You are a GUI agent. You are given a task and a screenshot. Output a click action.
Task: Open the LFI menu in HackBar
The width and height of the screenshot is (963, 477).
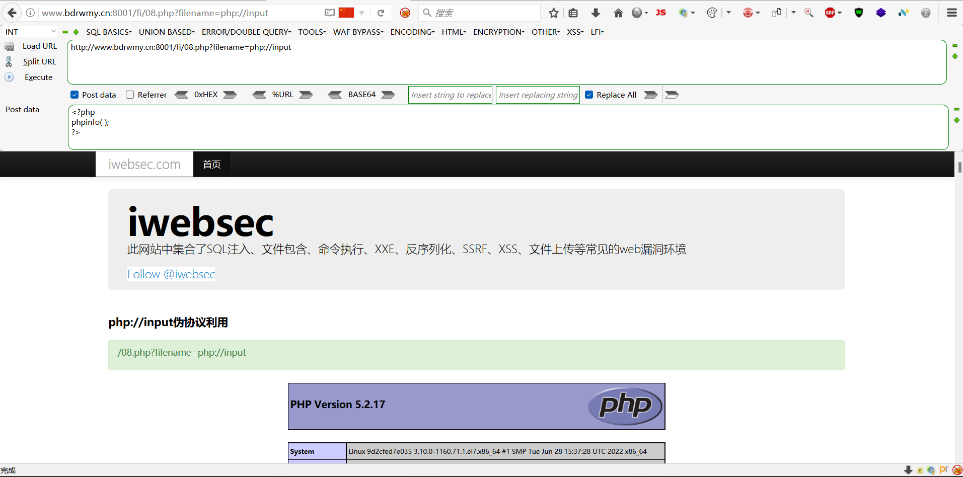[x=598, y=32]
